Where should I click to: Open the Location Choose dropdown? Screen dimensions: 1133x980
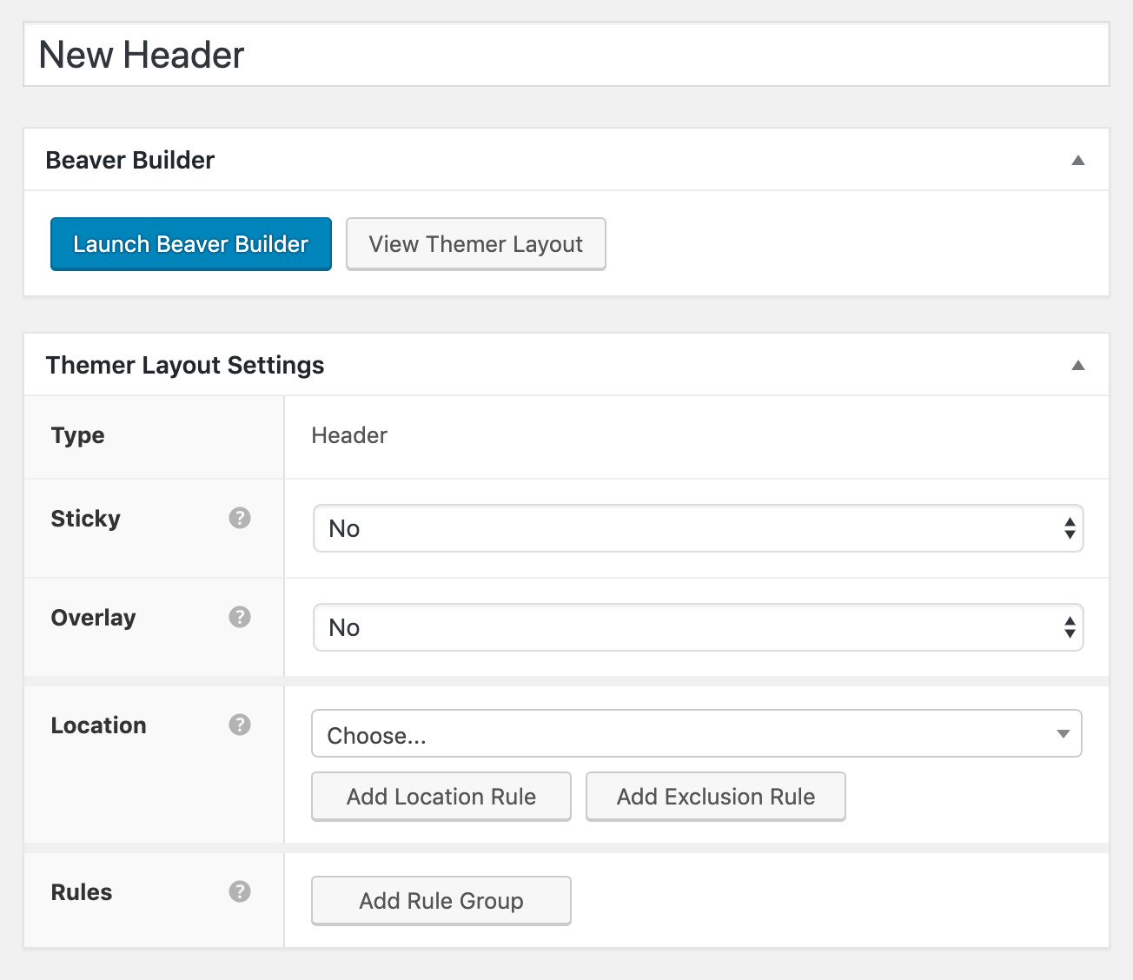click(x=695, y=734)
